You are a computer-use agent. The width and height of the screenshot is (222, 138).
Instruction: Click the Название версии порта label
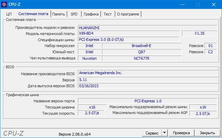tap(54, 101)
